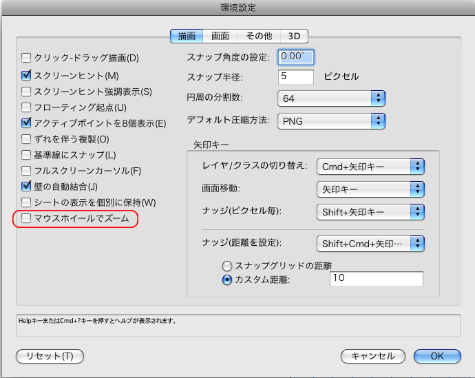This screenshot has height=378, width=475.
Task: Select the 描画 tab
Action: (x=187, y=36)
